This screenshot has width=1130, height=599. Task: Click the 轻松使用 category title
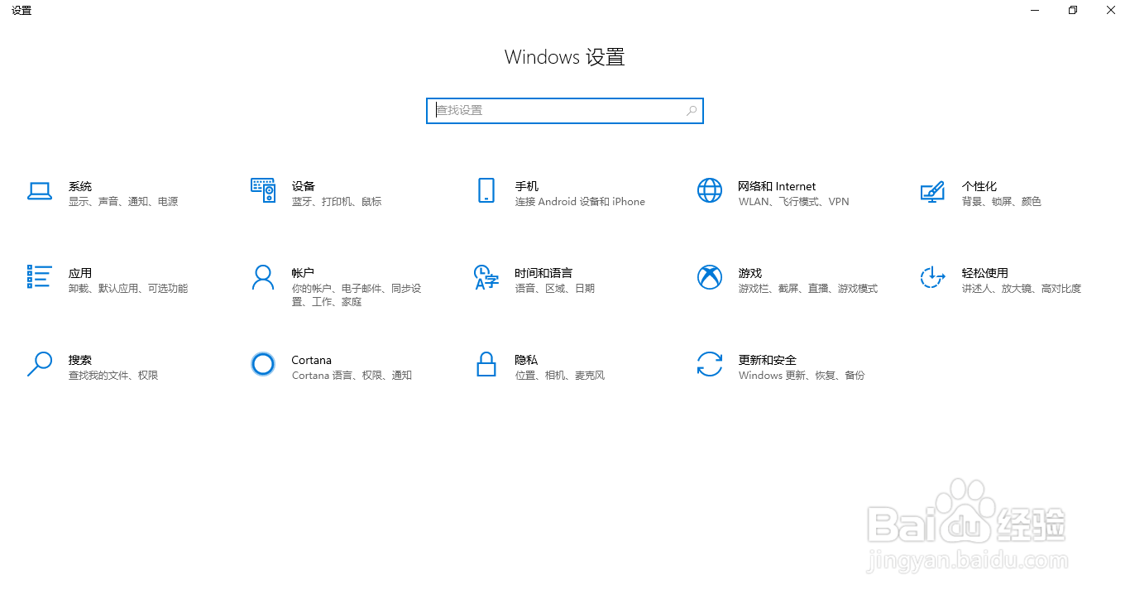985,273
